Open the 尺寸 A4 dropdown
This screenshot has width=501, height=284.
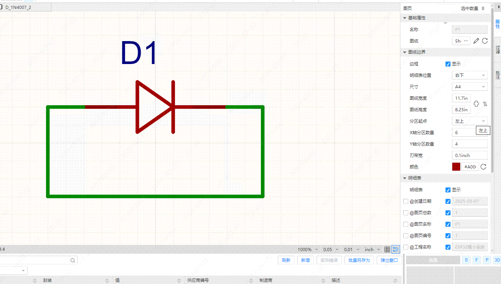[469, 87]
